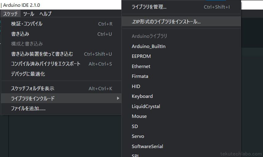This screenshot has width=263, height=157.
Task: Open the ヘルプ menu
Action: (x=46, y=14)
